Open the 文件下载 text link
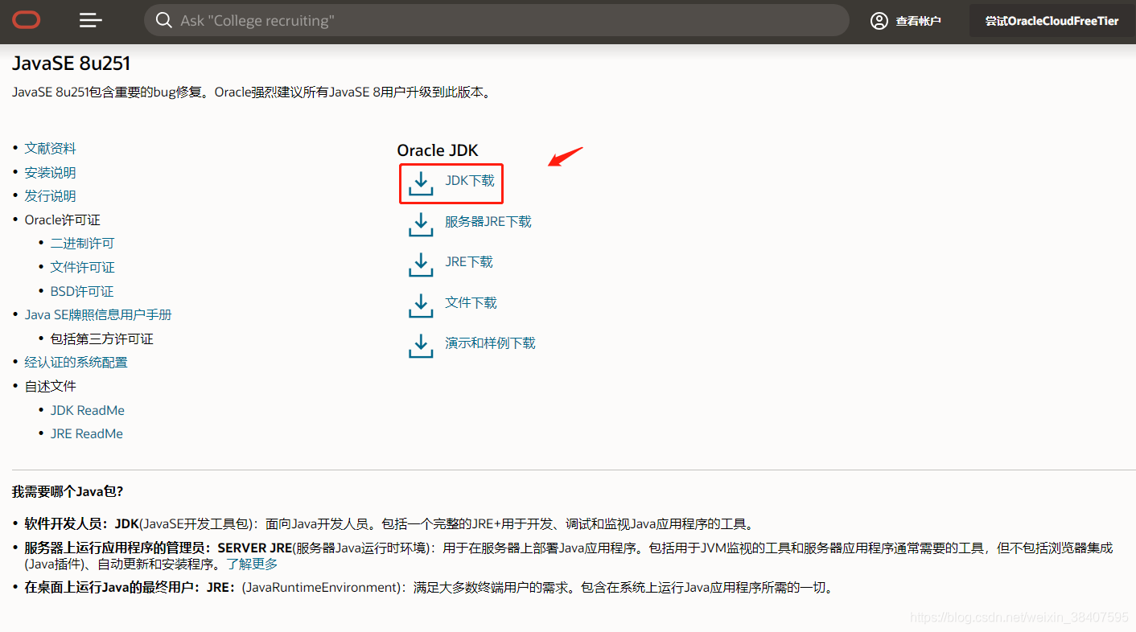Image resolution: width=1136 pixels, height=632 pixels. click(x=471, y=302)
